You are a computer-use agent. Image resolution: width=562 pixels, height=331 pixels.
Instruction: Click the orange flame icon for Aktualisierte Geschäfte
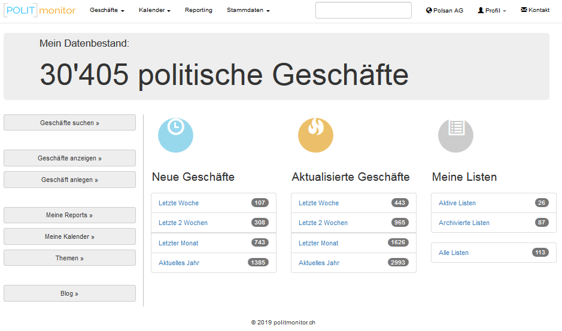316,135
